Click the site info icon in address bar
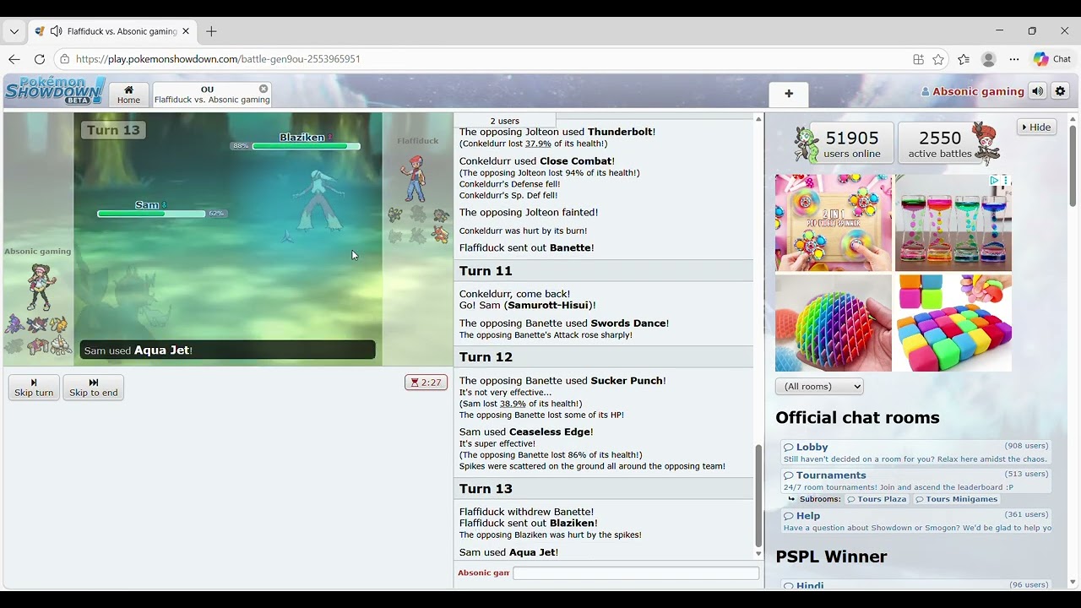 65,59
